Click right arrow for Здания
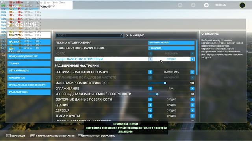The width and height of the screenshot is (252, 141). (x=192, y=105)
